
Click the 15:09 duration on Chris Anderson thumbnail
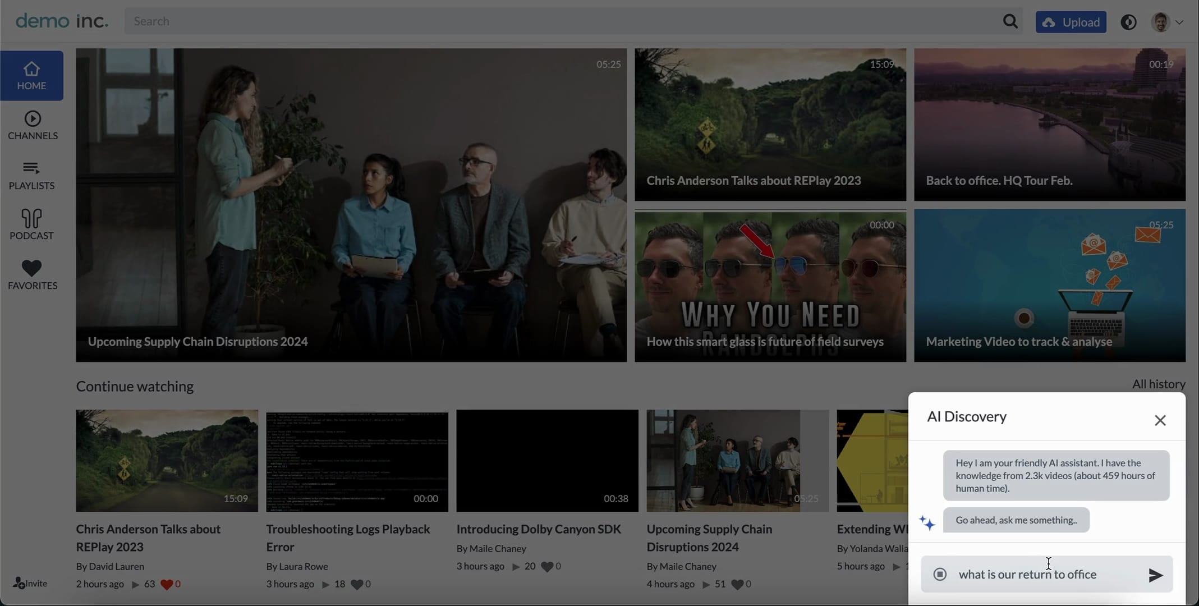[x=236, y=498]
